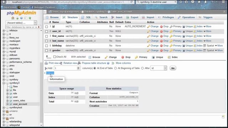Open the Export tab
The image size is (228, 128).
(x=132, y=17)
